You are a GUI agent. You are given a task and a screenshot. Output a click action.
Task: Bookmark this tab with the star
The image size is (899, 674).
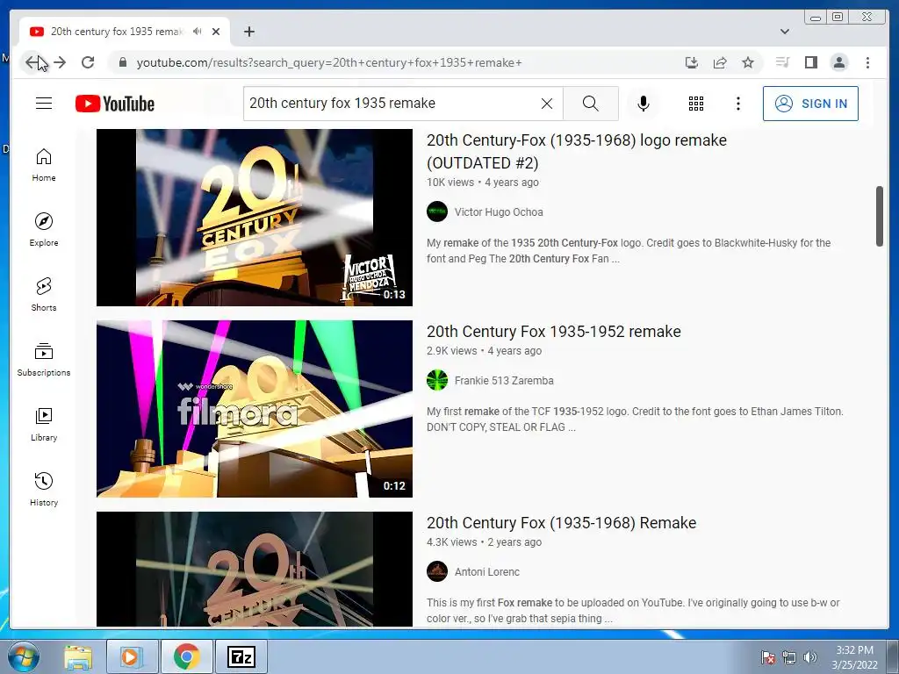tap(748, 62)
